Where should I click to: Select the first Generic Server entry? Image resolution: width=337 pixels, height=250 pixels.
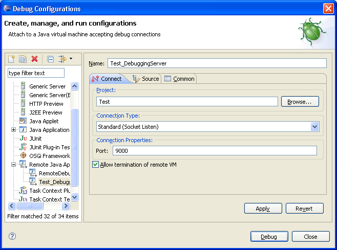pyautogui.click(x=47, y=86)
